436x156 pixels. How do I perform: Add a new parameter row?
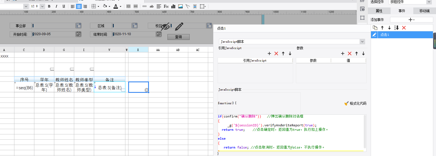(343, 53)
